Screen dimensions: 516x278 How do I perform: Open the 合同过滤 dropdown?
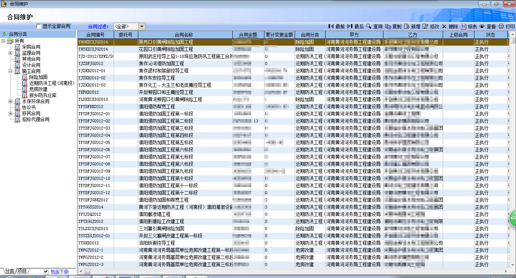142,26
